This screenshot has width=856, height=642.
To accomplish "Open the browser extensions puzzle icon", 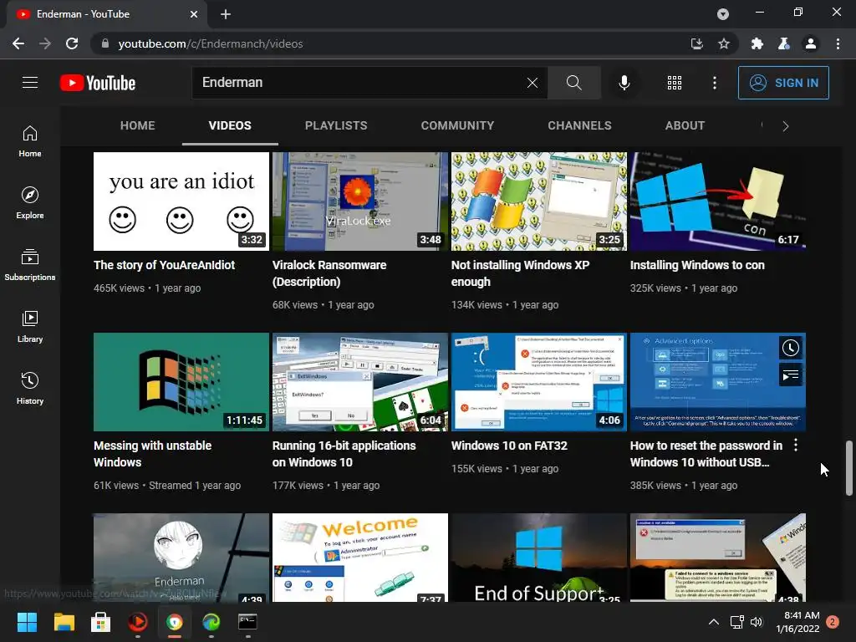I will coord(757,43).
